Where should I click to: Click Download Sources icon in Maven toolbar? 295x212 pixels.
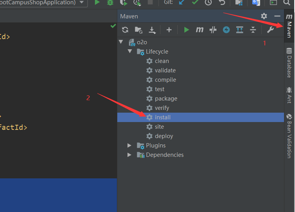coord(152,30)
